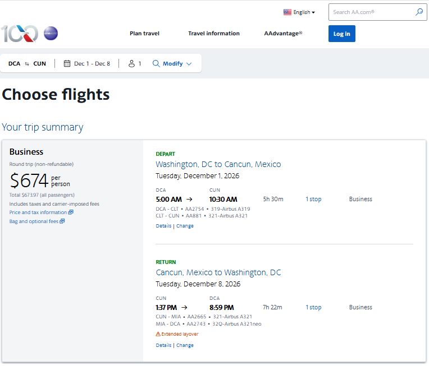The width and height of the screenshot is (429, 366).
Task: Expand the Modify search chevron
Action: click(x=189, y=64)
